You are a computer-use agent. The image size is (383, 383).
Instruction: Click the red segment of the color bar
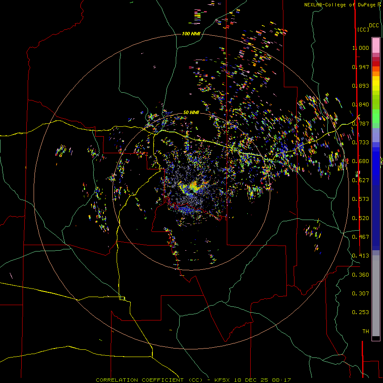click(x=376, y=63)
